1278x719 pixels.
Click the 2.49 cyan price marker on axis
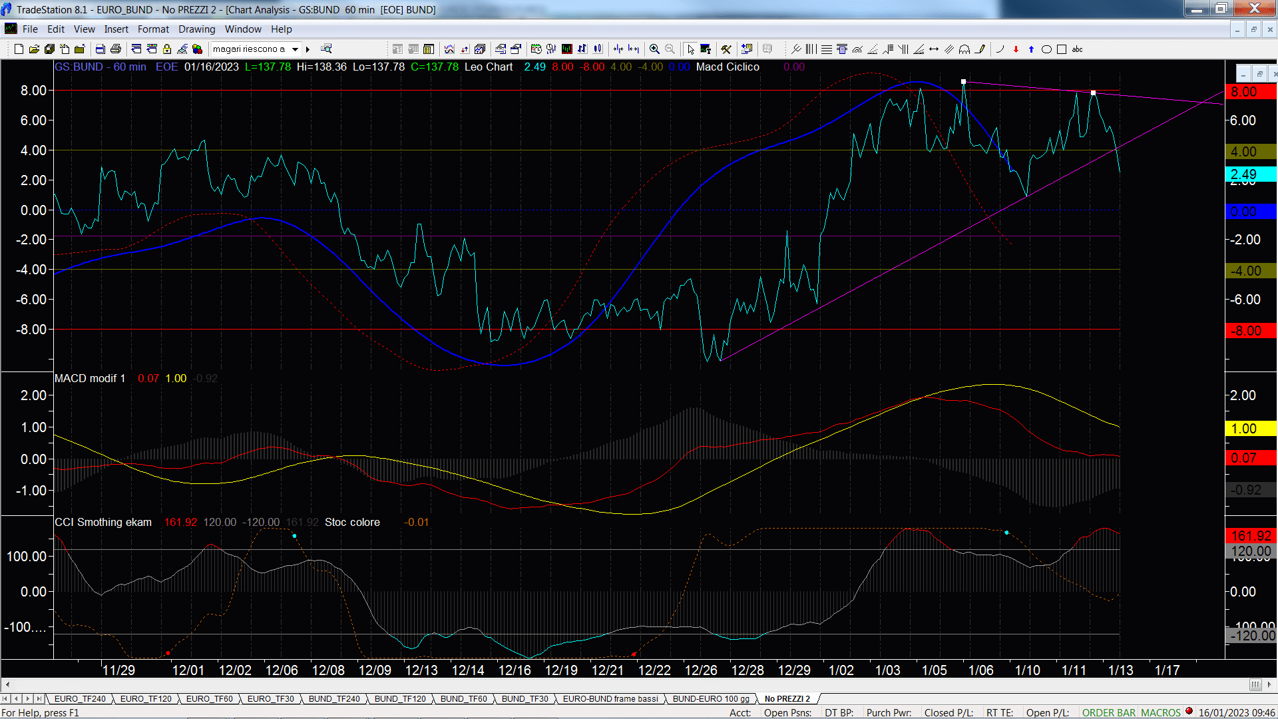[1251, 174]
